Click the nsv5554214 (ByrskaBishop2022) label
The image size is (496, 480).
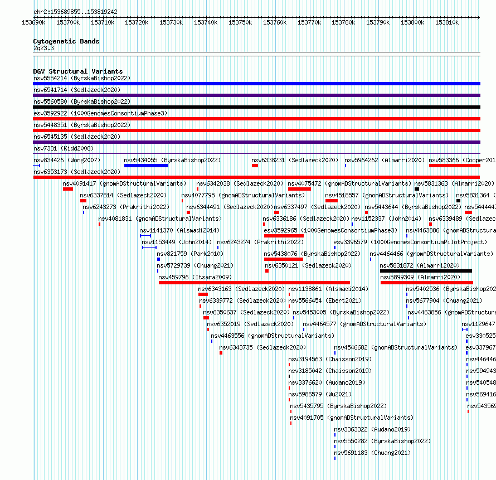pyautogui.click(x=82, y=78)
